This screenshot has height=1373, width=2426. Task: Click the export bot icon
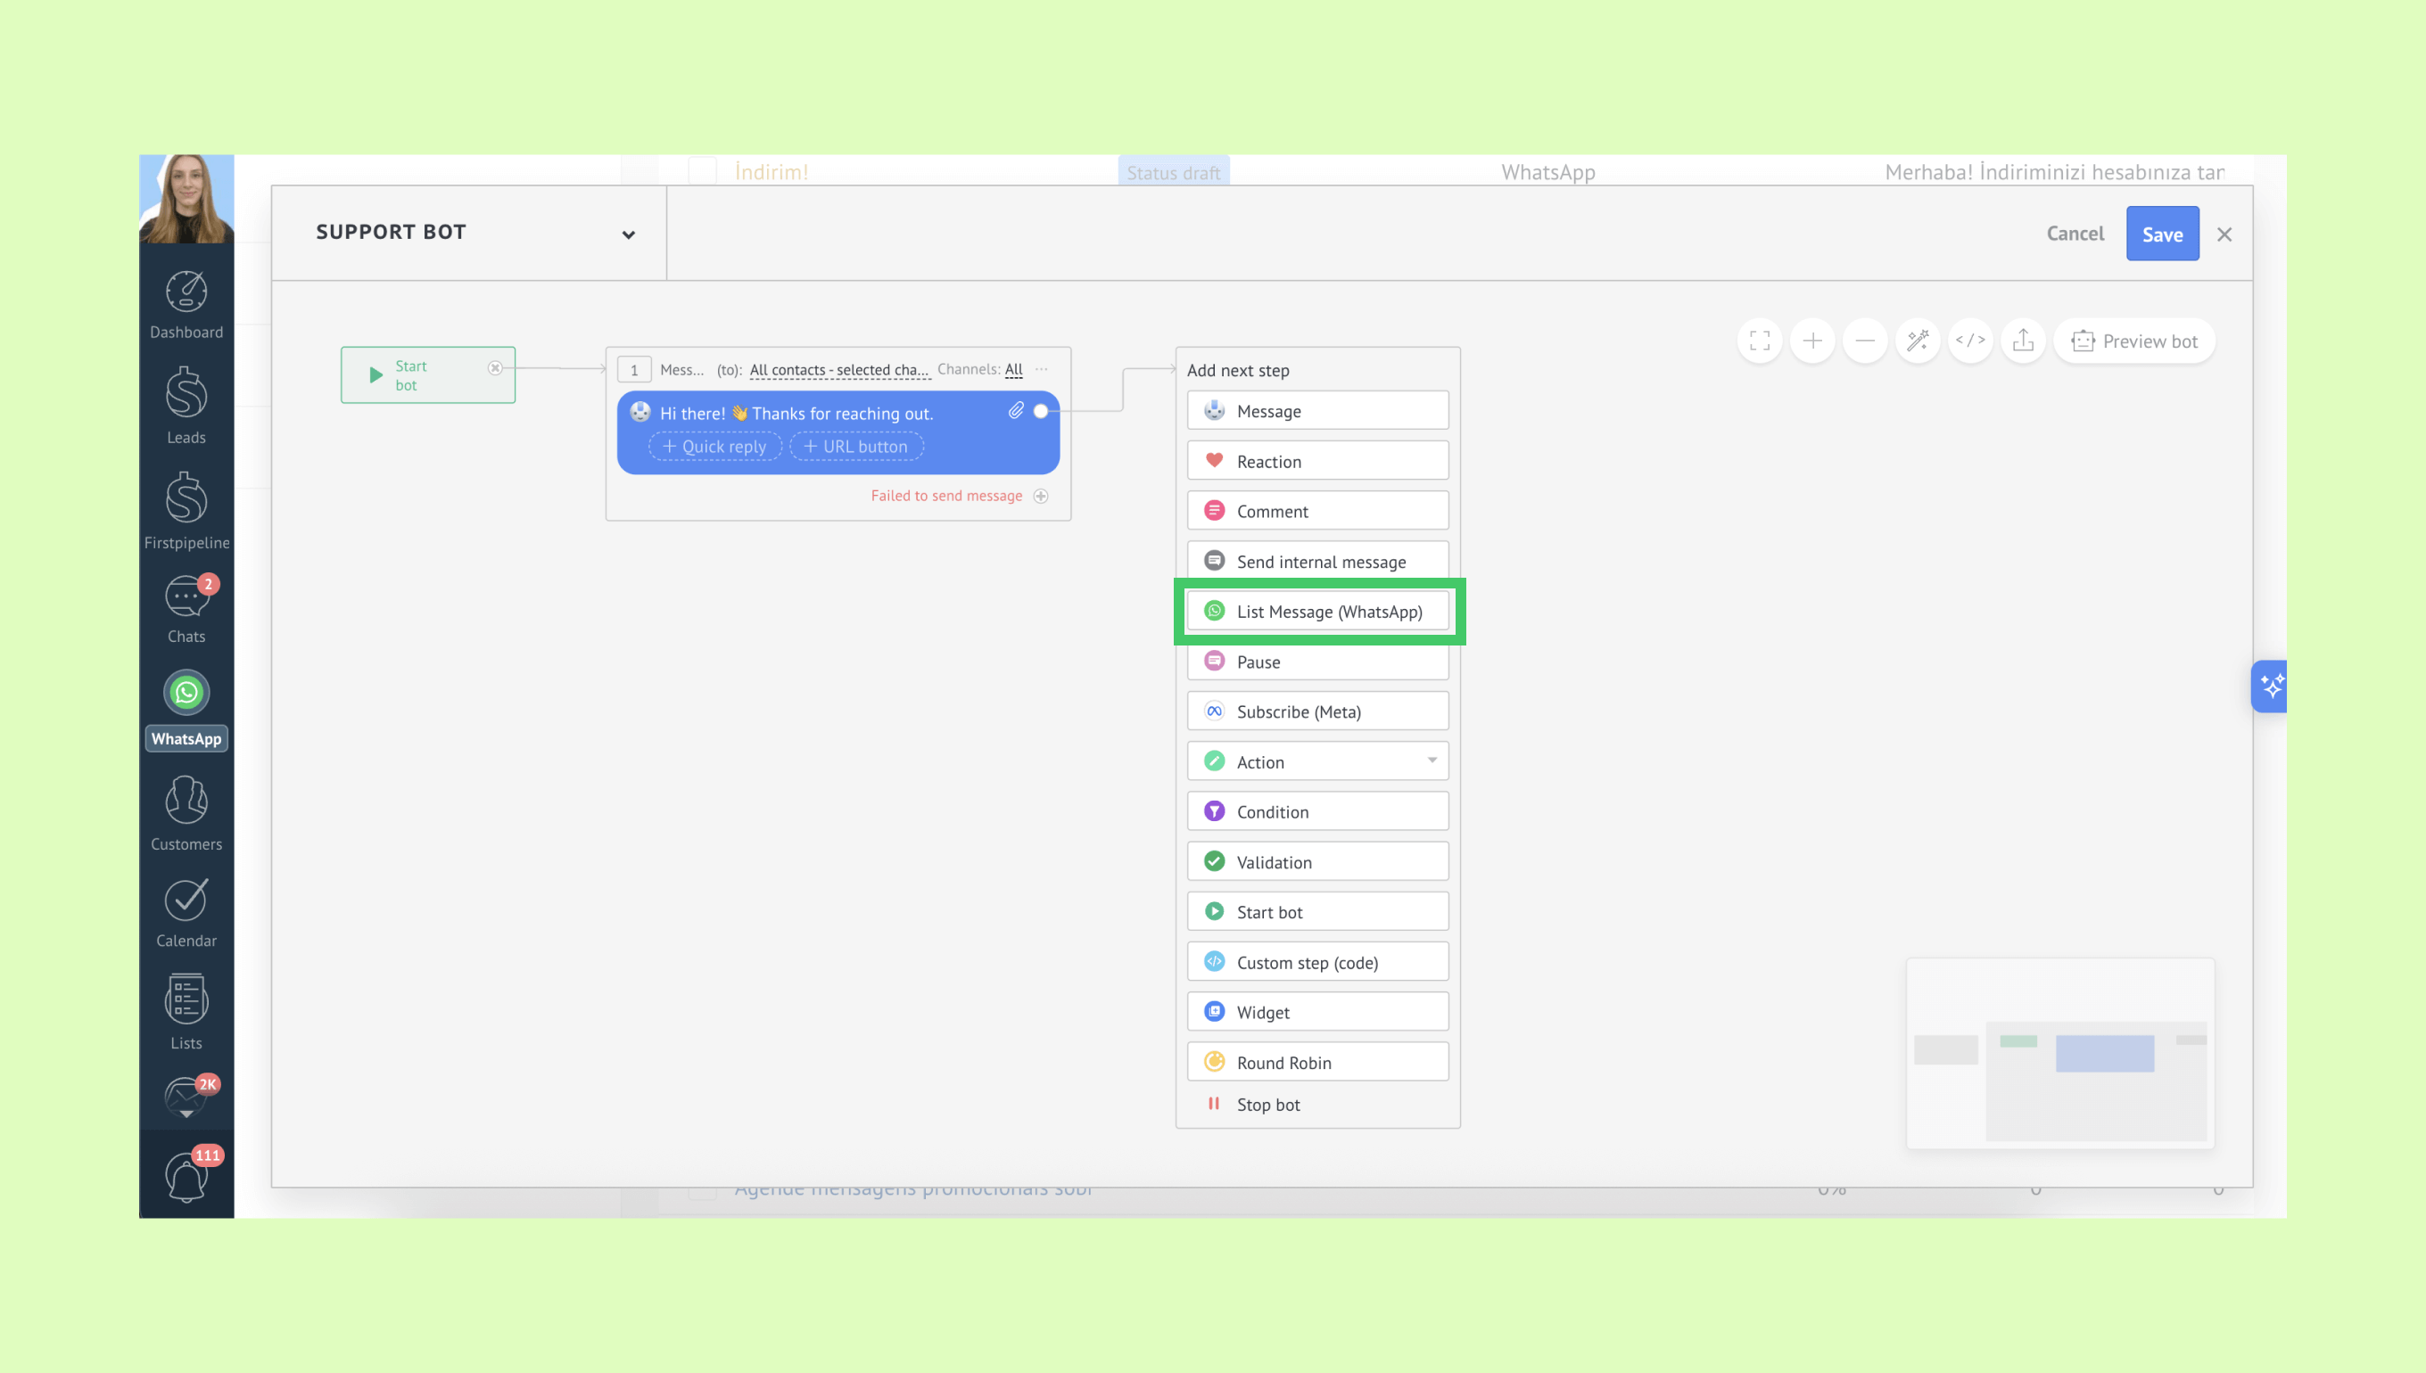coord(2023,341)
